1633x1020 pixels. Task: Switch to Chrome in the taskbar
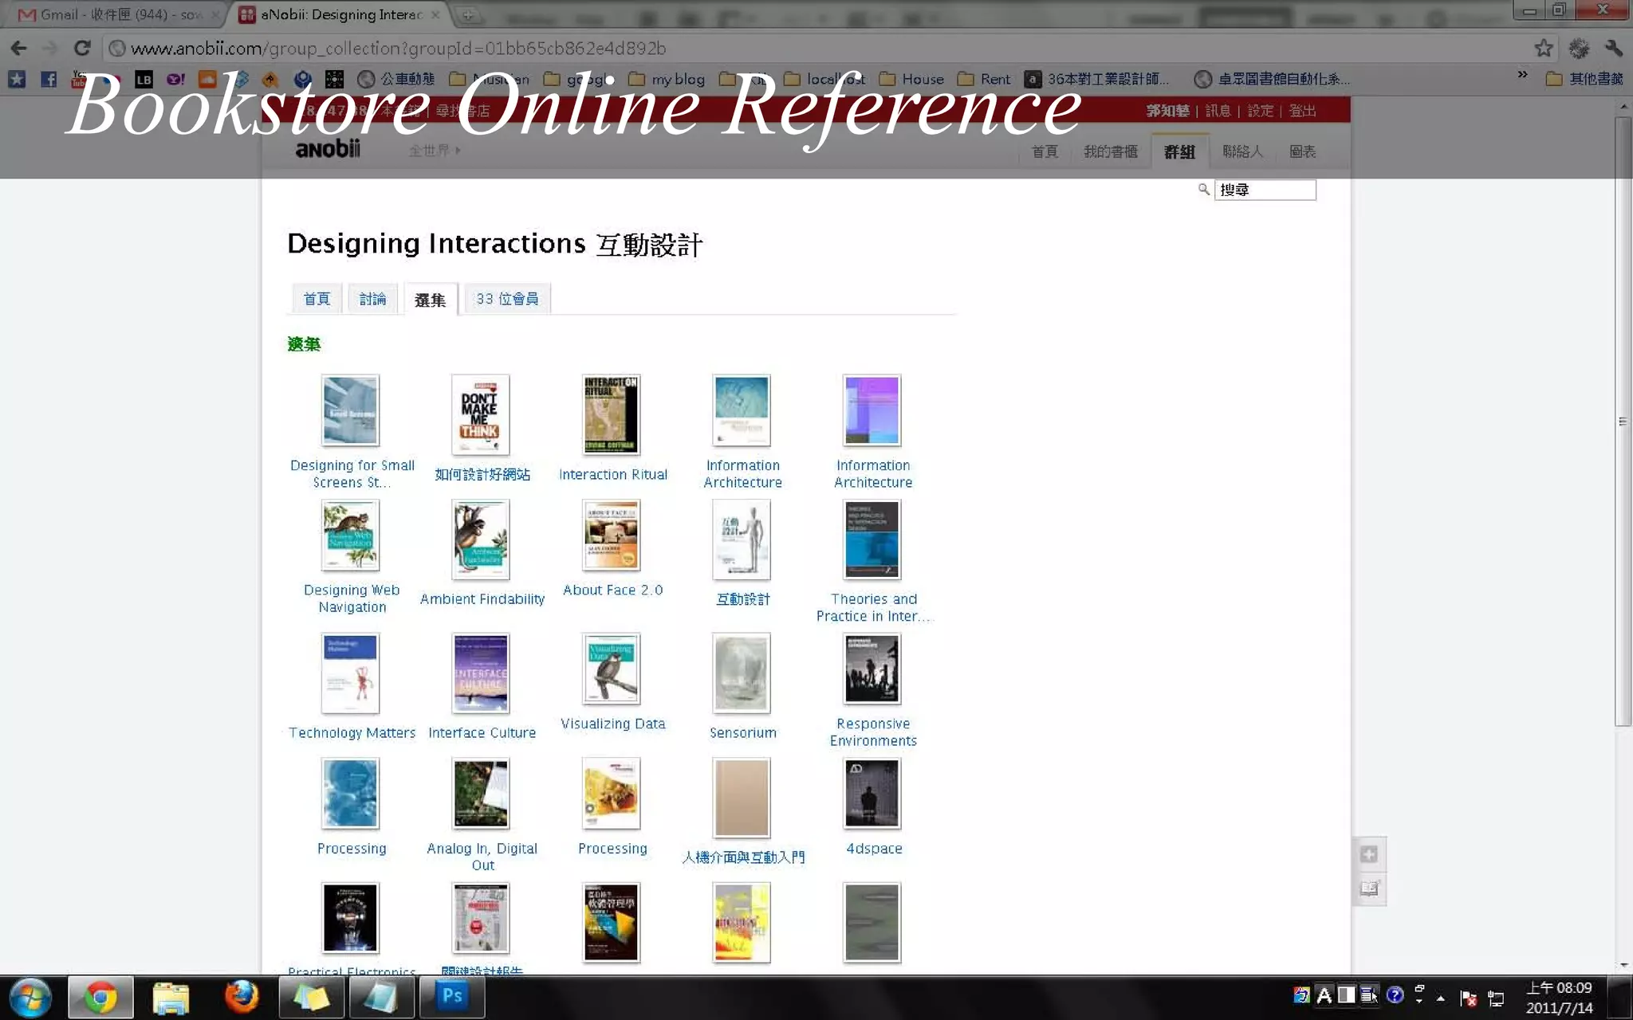point(100,997)
